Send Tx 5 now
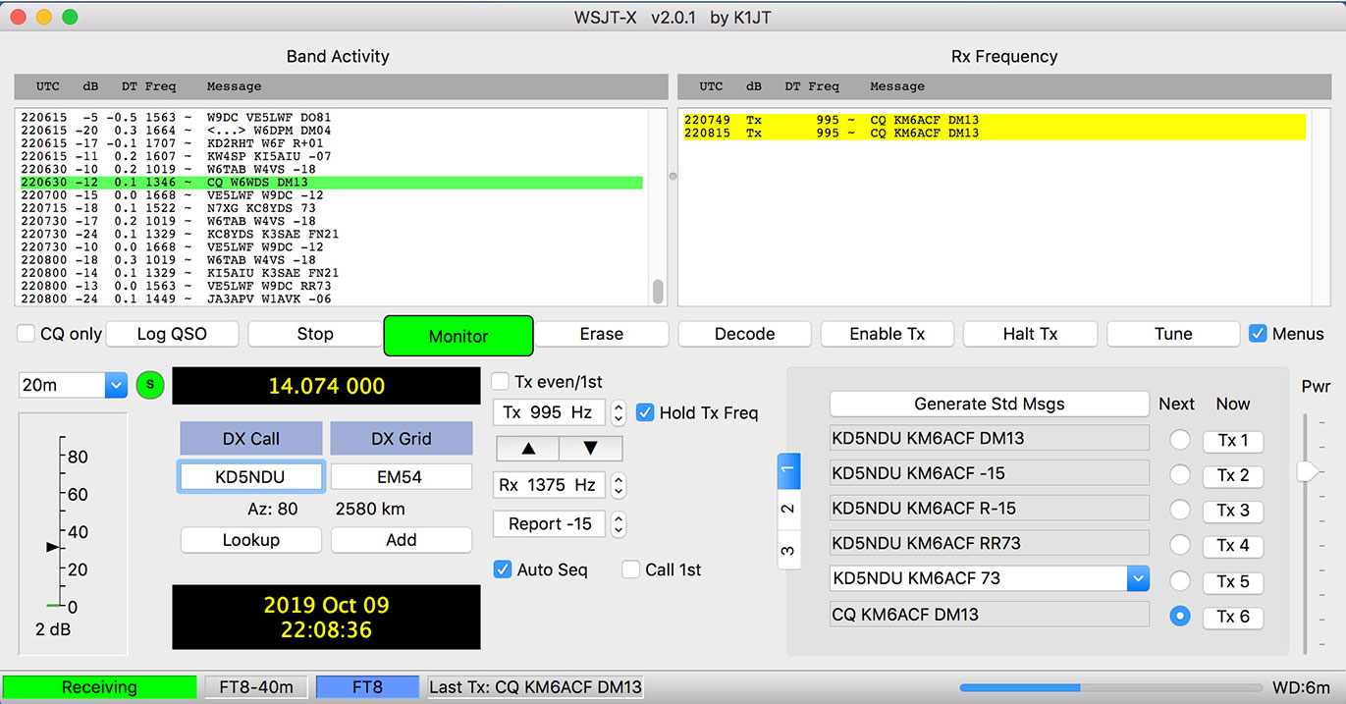1346x704 pixels. [x=1233, y=581]
